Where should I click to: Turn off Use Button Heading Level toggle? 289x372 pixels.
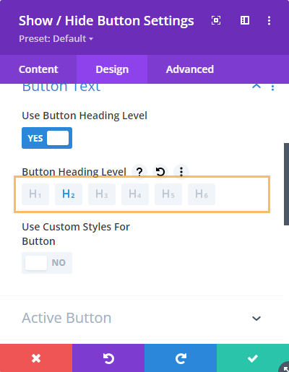[x=47, y=138]
